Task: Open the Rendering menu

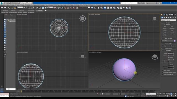Action: tap(55, 5)
